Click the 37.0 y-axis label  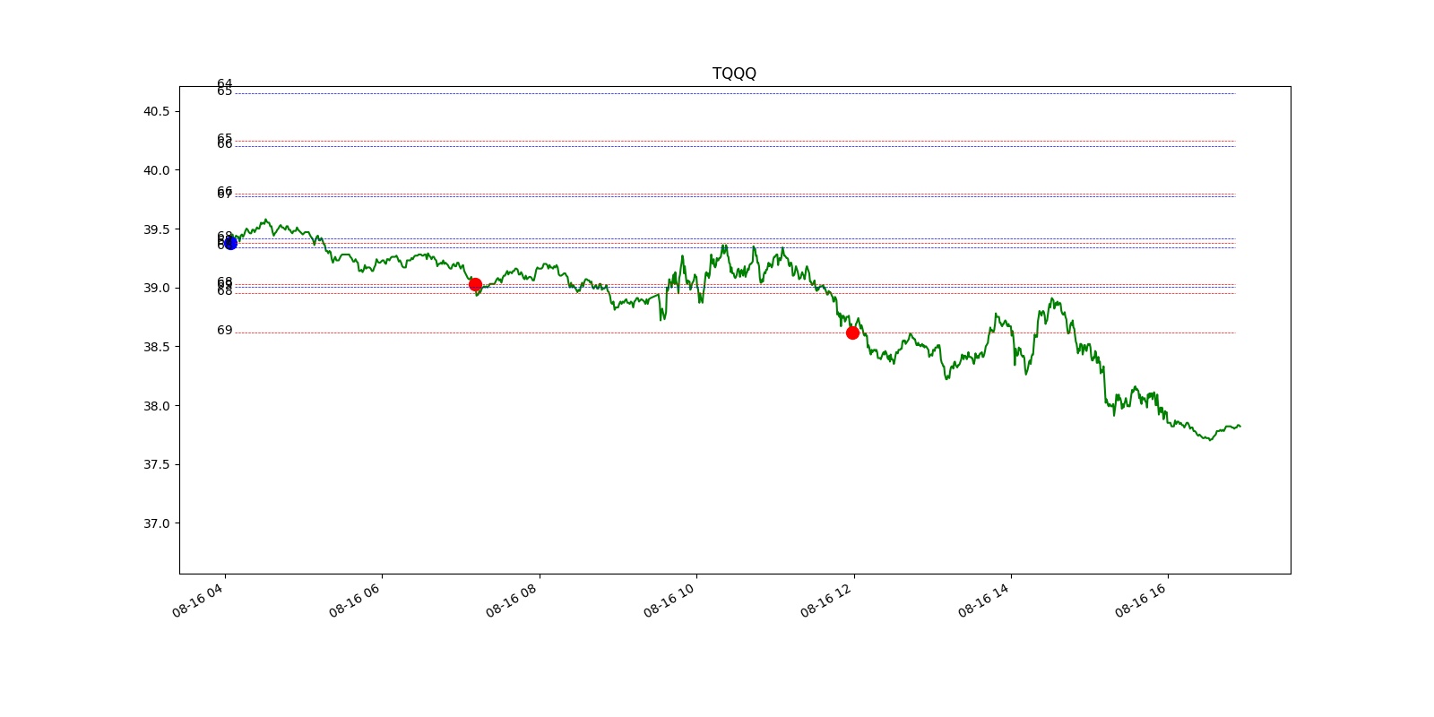point(156,523)
